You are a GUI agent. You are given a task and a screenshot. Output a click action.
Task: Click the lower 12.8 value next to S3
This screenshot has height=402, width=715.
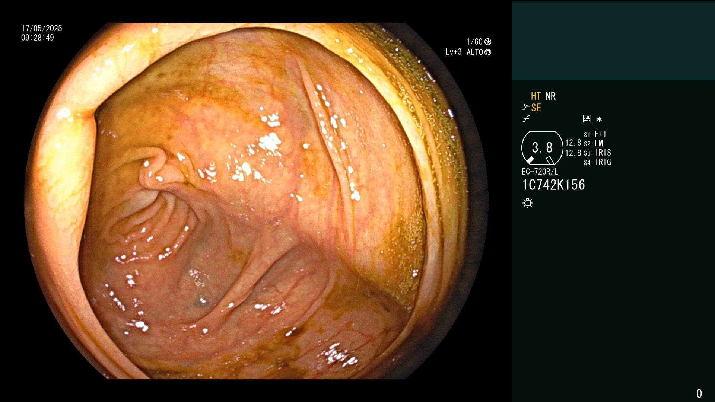click(x=573, y=153)
